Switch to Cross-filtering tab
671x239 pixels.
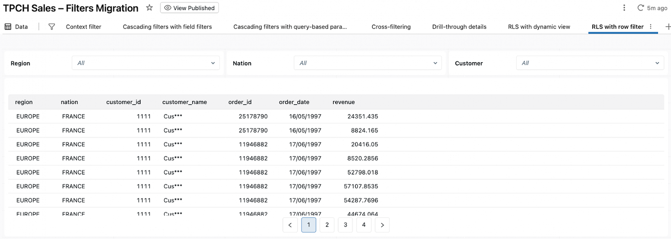point(391,27)
